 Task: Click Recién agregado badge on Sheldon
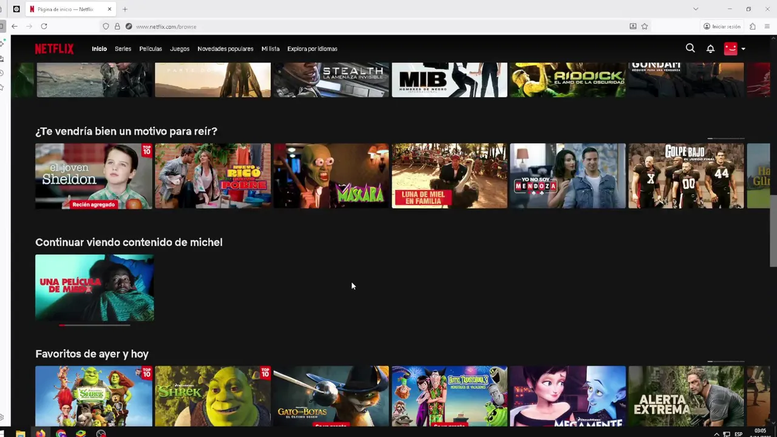click(x=93, y=205)
